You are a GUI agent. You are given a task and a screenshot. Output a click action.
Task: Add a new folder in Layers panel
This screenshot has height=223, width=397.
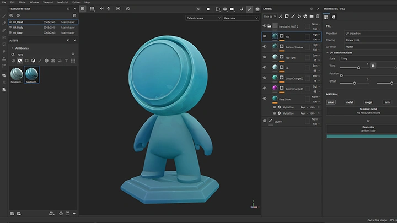(x=312, y=17)
